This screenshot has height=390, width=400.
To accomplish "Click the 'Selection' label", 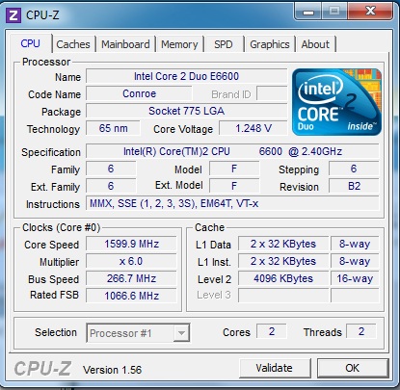I will tap(56, 332).
